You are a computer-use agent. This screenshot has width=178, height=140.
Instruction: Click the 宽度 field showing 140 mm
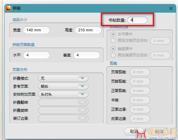[x=37, y=30]
